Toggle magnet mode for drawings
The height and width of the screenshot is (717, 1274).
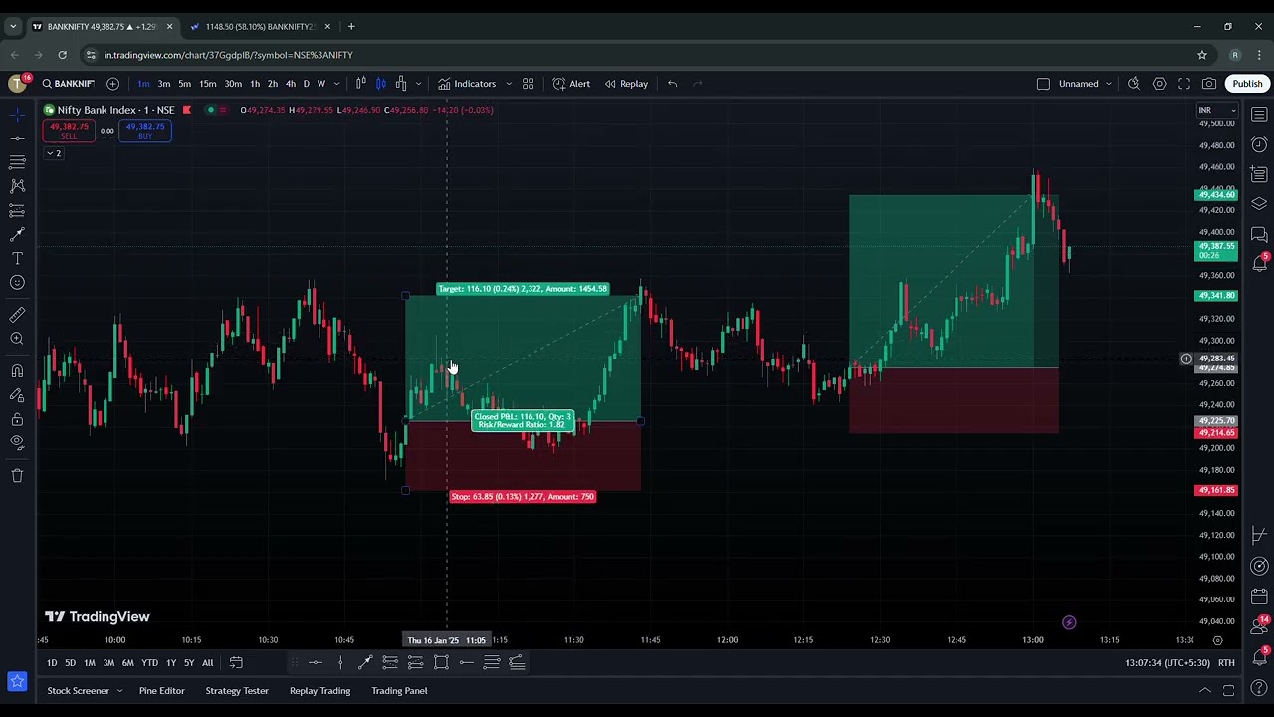[17, 371]
